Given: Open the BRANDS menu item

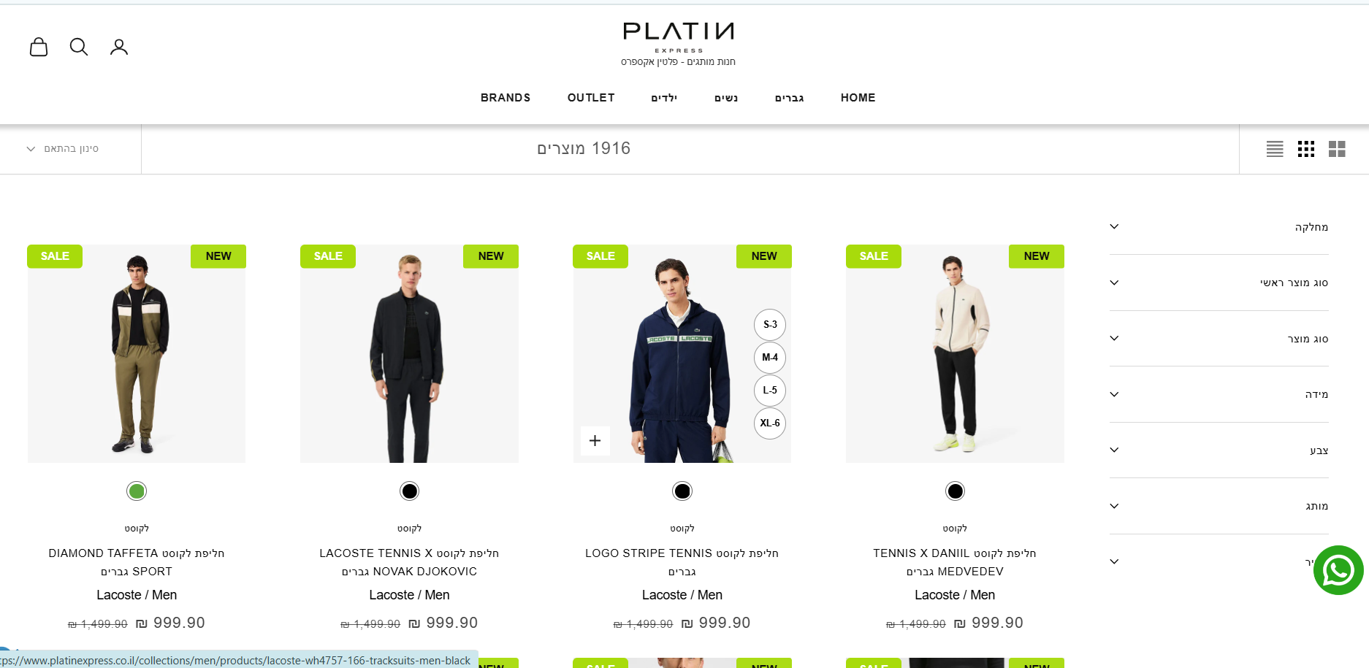Looking at the screenshot, I should (506, 98).
